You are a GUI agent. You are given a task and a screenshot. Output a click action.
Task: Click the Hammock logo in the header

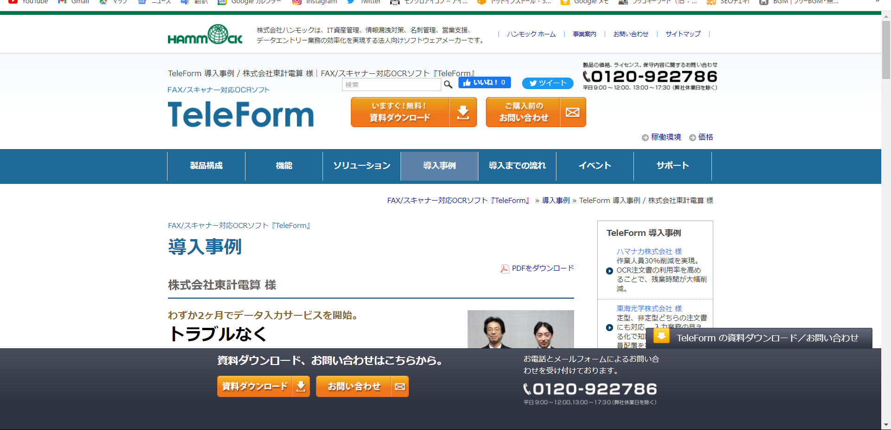(x=205, y=35)
